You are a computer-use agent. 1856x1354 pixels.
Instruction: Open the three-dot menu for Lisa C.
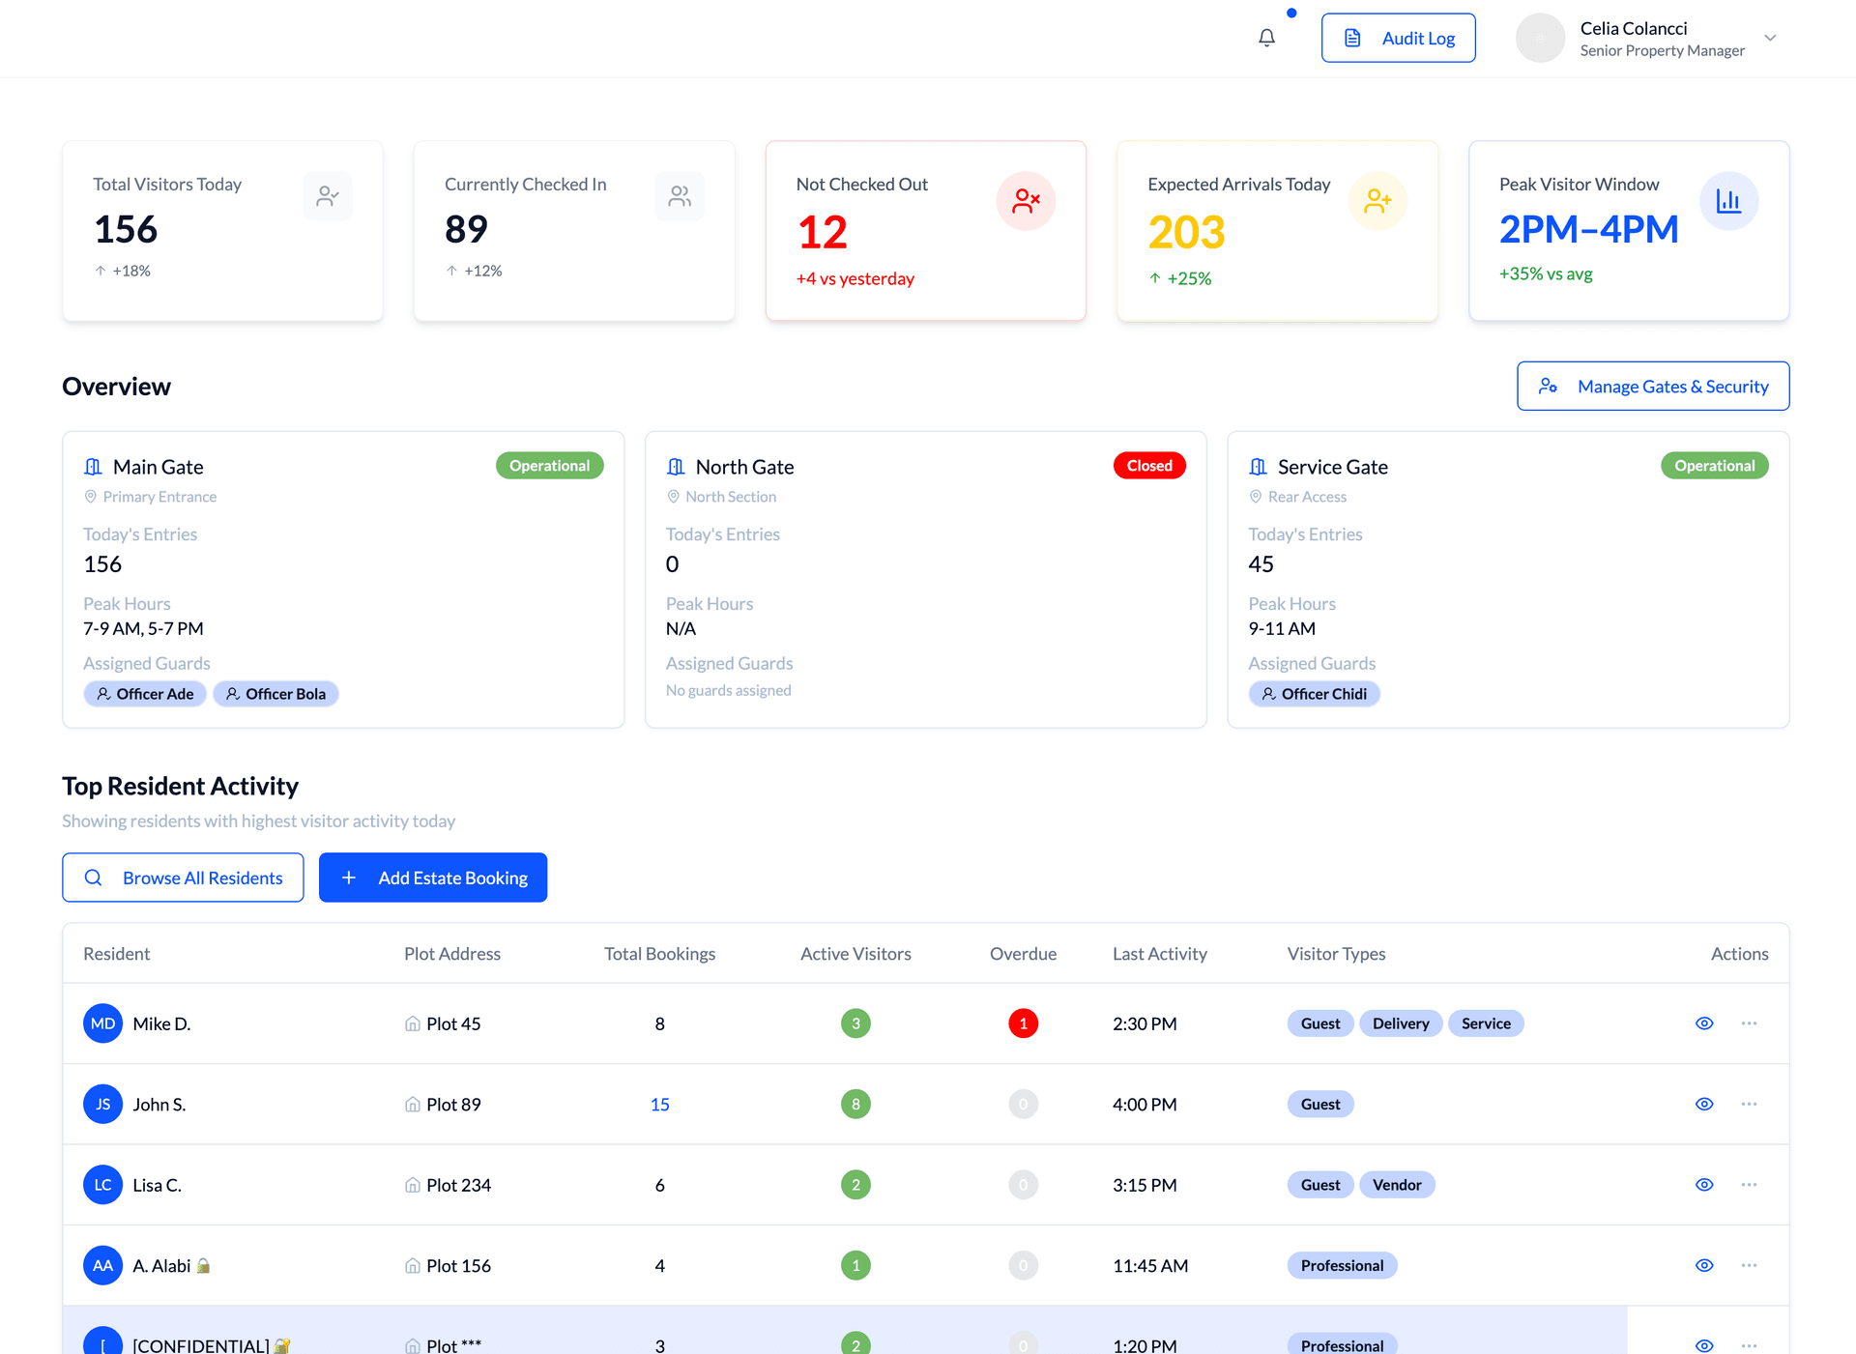click(1748, 1184)
